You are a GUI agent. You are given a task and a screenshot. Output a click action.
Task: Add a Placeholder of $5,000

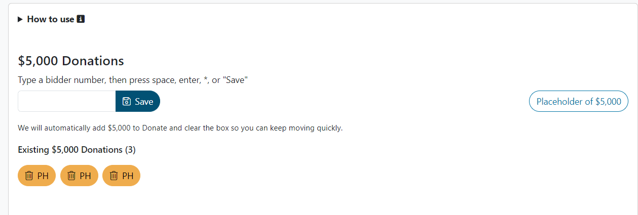[579, 101]
